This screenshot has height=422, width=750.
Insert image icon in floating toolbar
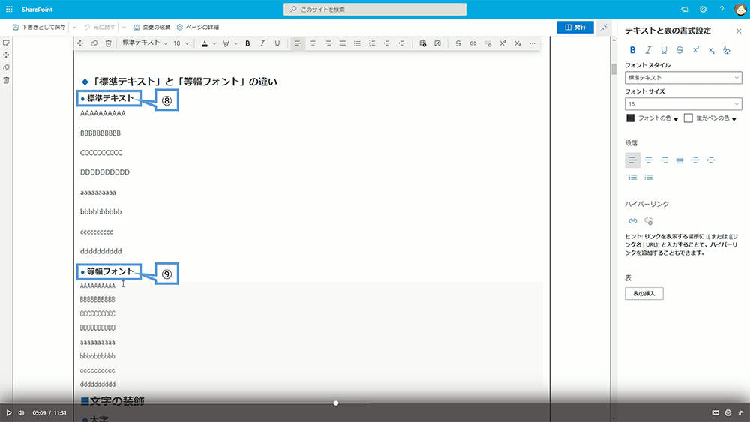click(x=438, y=43)
